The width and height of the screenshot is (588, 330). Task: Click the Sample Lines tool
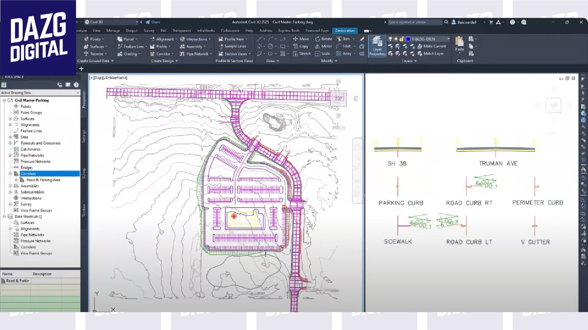pos(232,46)
